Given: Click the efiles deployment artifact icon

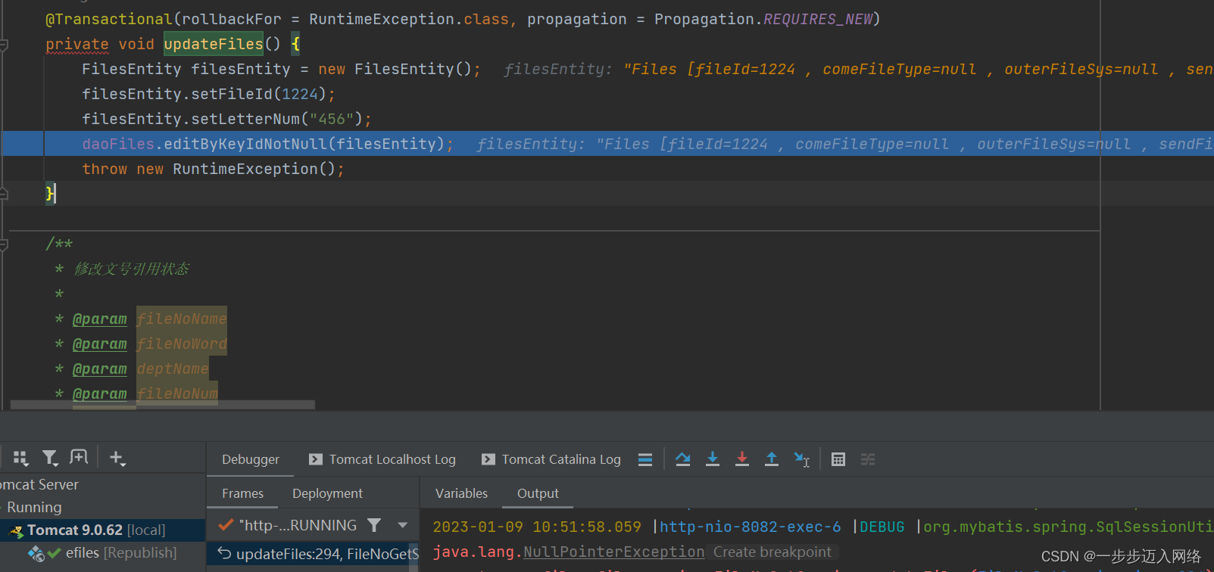Looking at the screenshot, I should pos(36,554).
